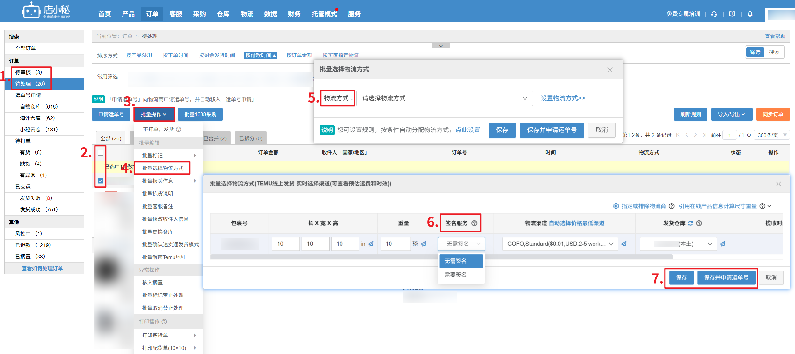Screen dimensions: 795x354
Task: Open the notification bell icon
Action: tap(750, 14)
